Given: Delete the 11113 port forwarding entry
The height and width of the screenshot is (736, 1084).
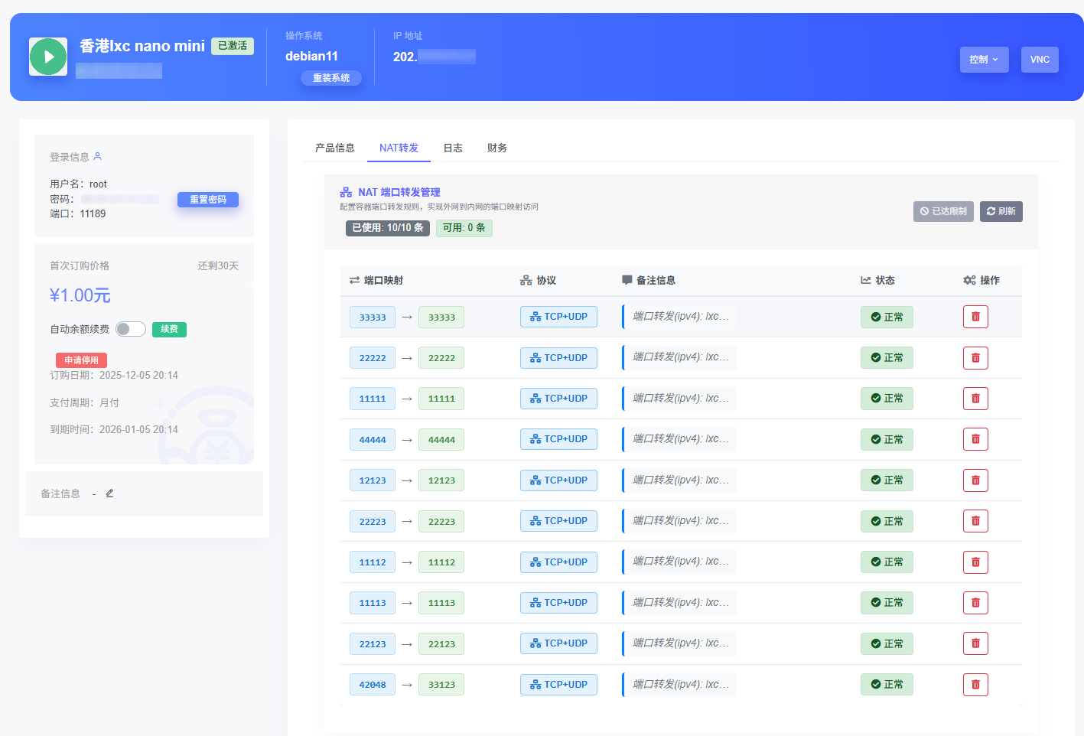Looking at the screenshot, I should [x=975, y=603].
